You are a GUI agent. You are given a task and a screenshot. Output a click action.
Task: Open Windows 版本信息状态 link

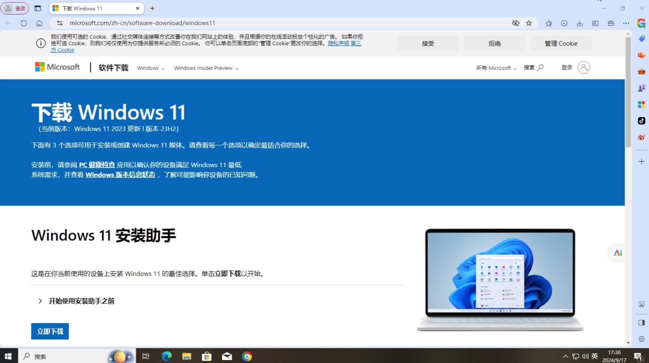120,175
